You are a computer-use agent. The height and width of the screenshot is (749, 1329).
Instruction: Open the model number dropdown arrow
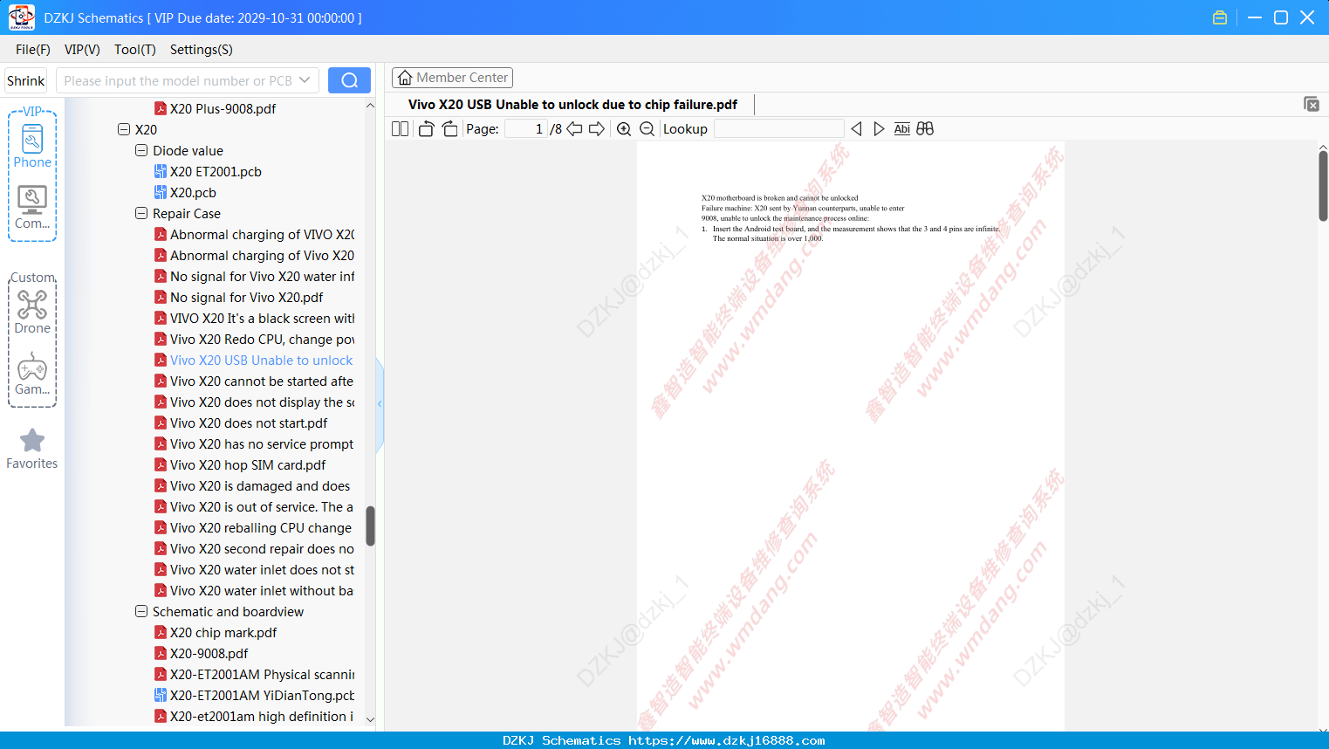(x=305, y=80)
